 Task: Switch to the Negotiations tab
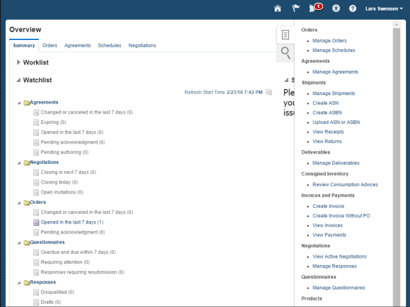(142, 45)
